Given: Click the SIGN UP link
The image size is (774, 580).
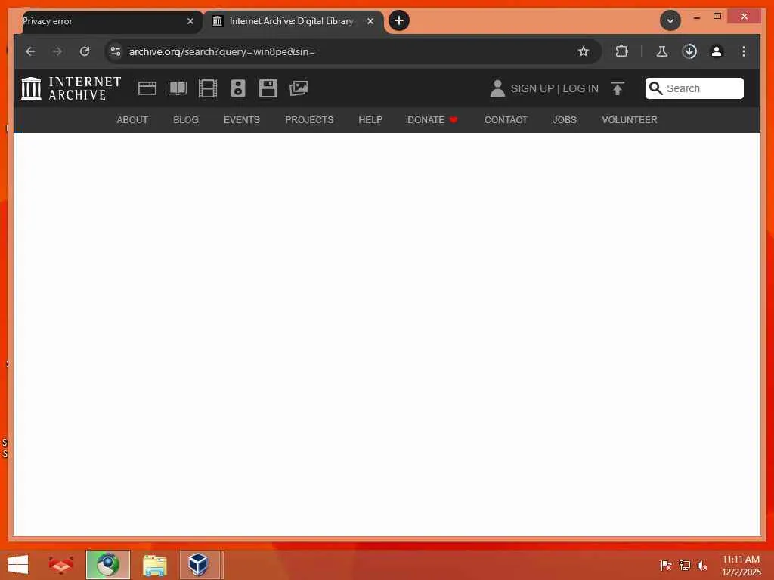Looking at the screenshot, I should tap(532, 88).
